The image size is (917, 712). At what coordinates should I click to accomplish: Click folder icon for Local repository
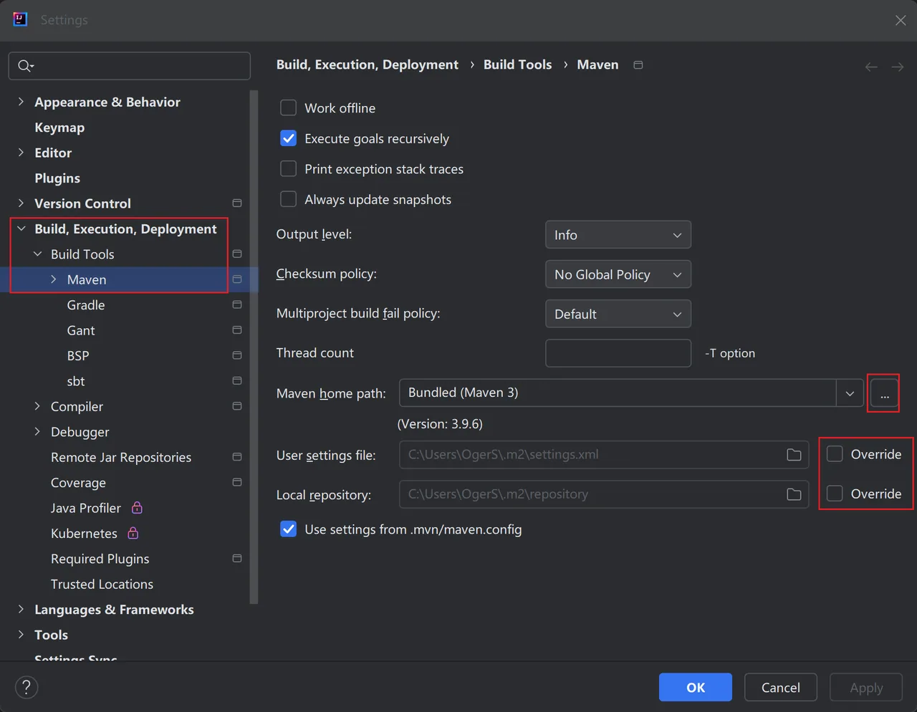coord(794,494)
